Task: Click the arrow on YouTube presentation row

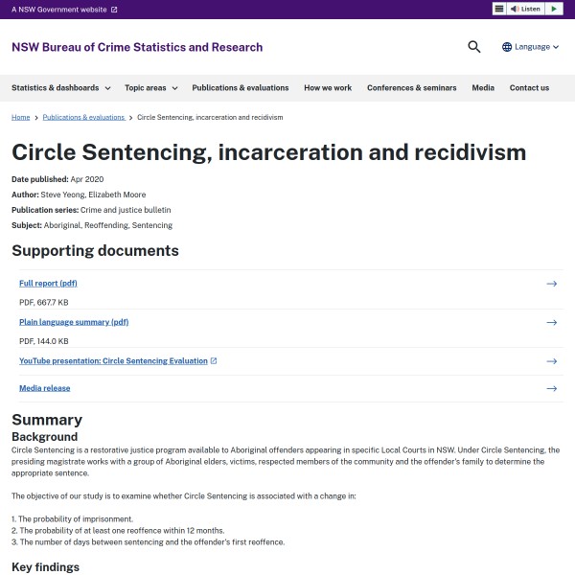Action: (551, 361)
